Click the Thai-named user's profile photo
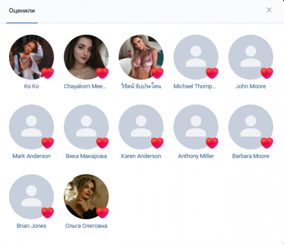The image size is (284, 244). pos(141,57)
